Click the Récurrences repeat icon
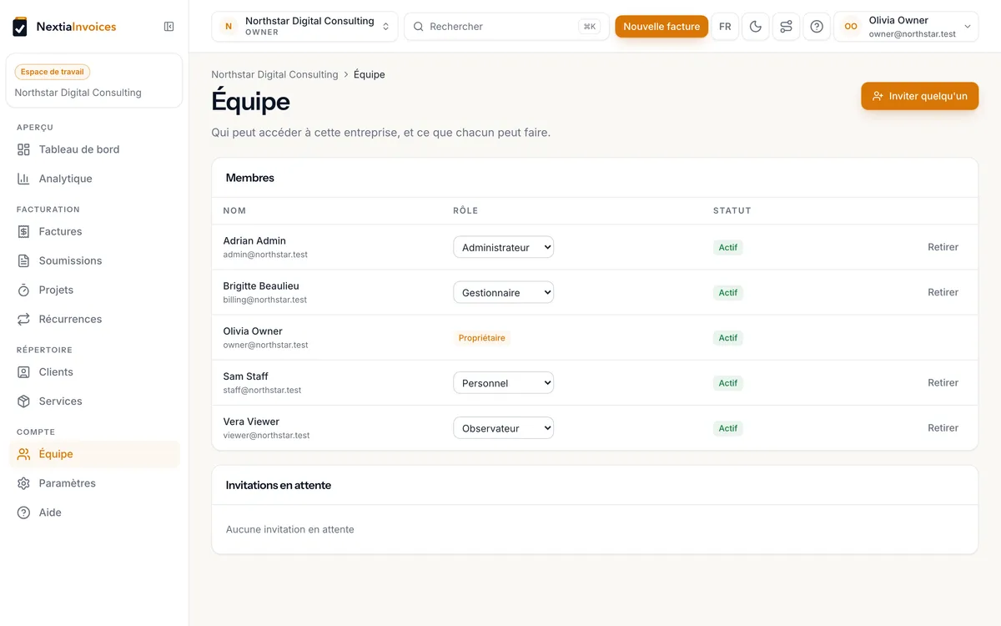Screen dimensions: 1001x626 23,319
